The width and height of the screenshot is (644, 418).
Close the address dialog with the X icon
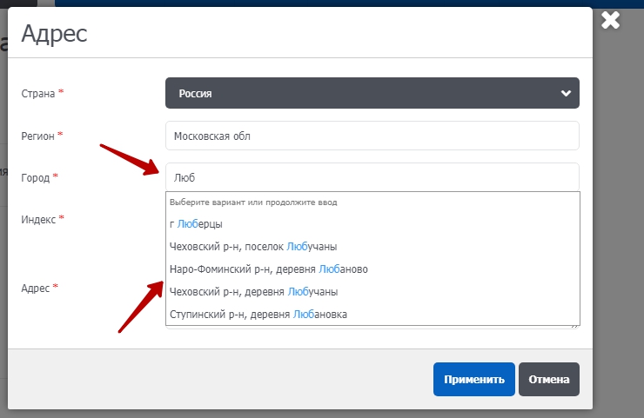coord(611,20)
